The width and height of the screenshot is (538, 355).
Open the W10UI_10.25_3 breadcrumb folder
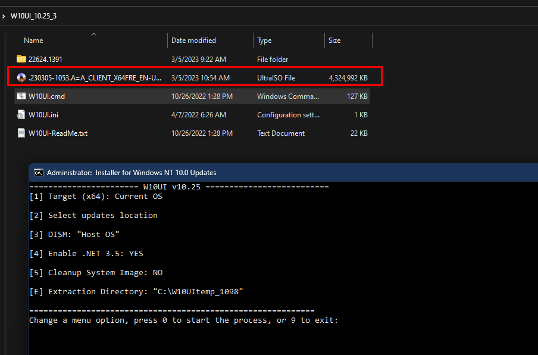33,16
